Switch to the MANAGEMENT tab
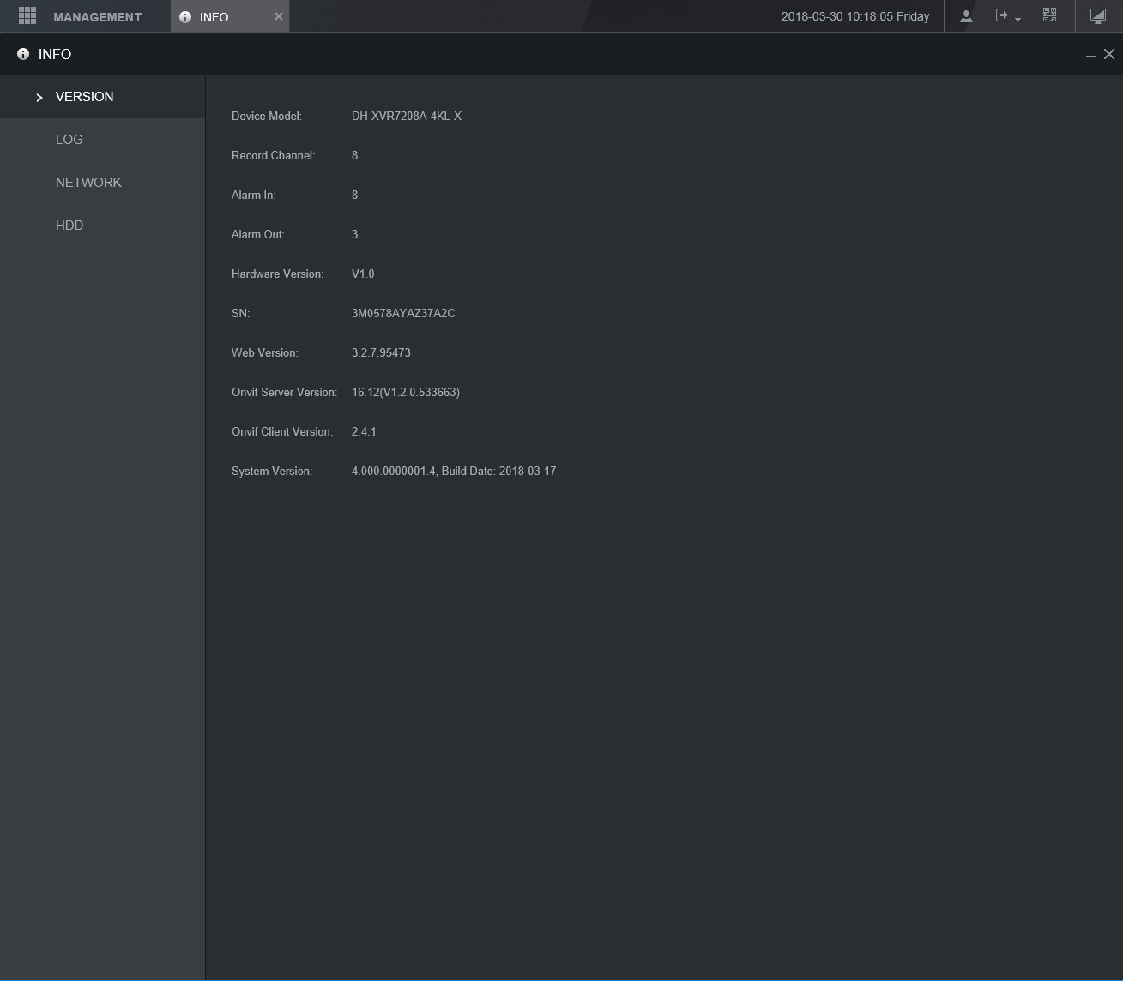 [x=97, y=17]
